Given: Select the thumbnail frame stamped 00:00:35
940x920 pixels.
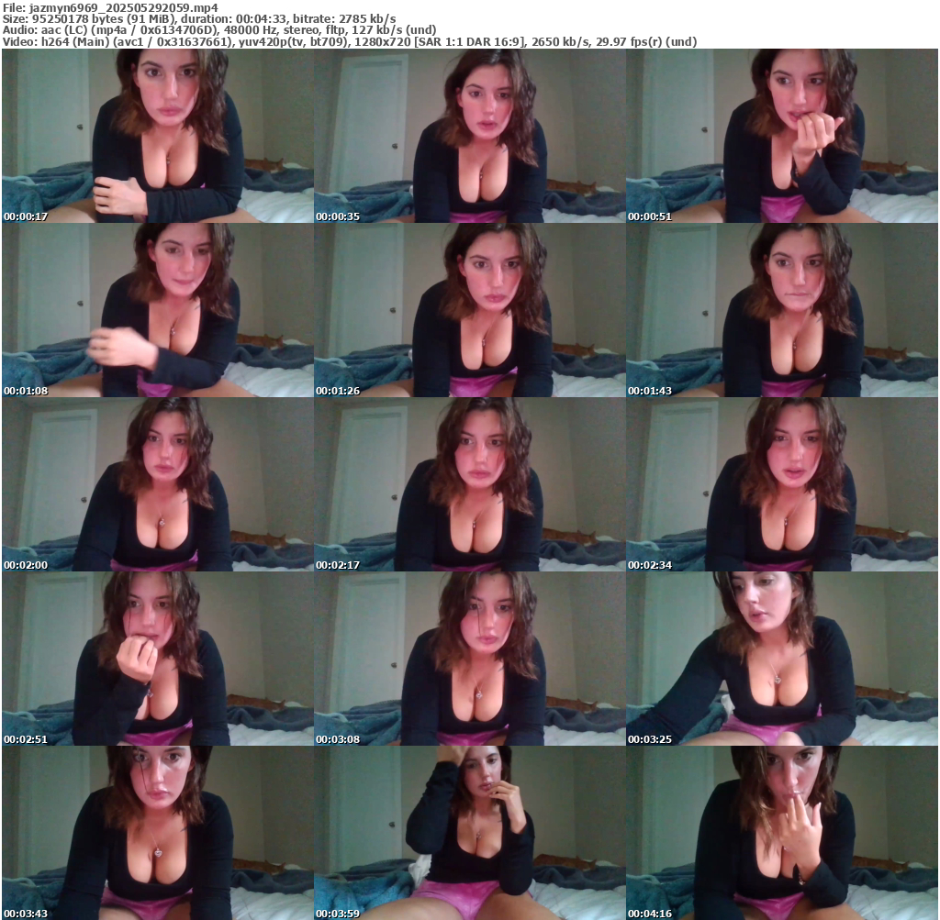Looking at the screenshot, I should [470, 136].
